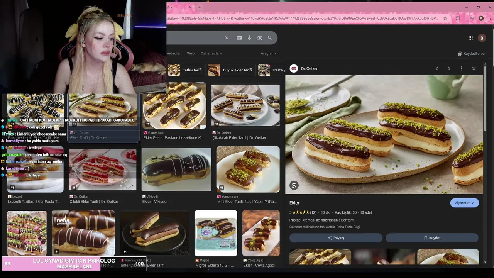The height and width of the screenshot is (278, 494).
Task: Open the Google account avatar
Action: 482,38
